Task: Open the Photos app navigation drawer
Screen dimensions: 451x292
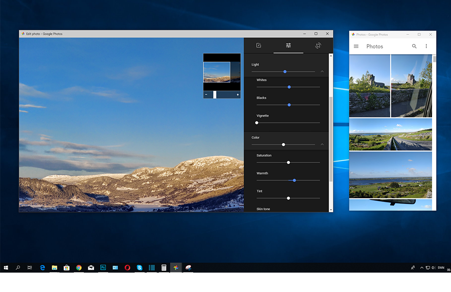Action: (356, 46)
